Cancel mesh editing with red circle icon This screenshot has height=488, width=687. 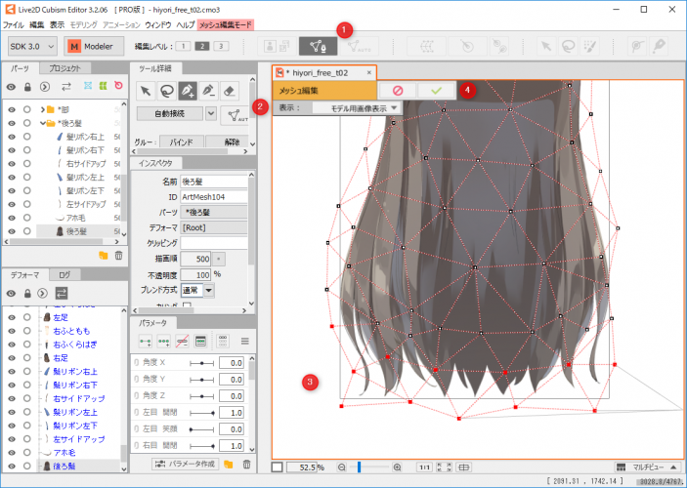click(398, 90)
